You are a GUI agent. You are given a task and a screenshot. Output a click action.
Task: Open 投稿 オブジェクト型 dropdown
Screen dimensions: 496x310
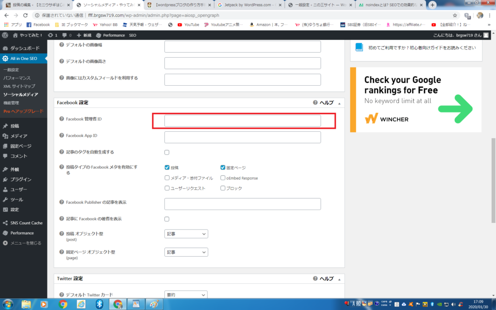click(x=186, y=234)
